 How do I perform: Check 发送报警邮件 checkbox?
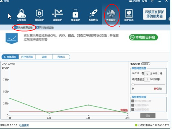133,105
